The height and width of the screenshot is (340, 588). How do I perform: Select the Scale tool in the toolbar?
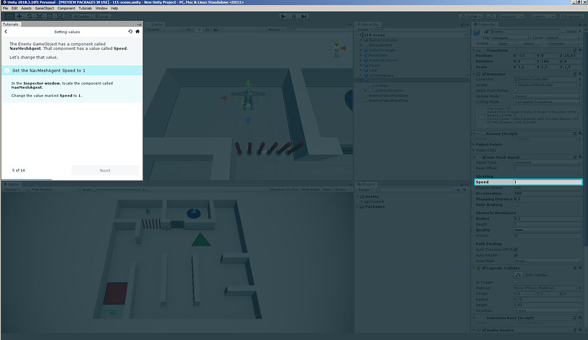40,16
